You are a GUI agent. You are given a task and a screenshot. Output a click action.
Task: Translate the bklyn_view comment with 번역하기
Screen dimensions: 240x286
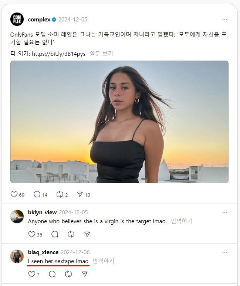coord(182,221)
